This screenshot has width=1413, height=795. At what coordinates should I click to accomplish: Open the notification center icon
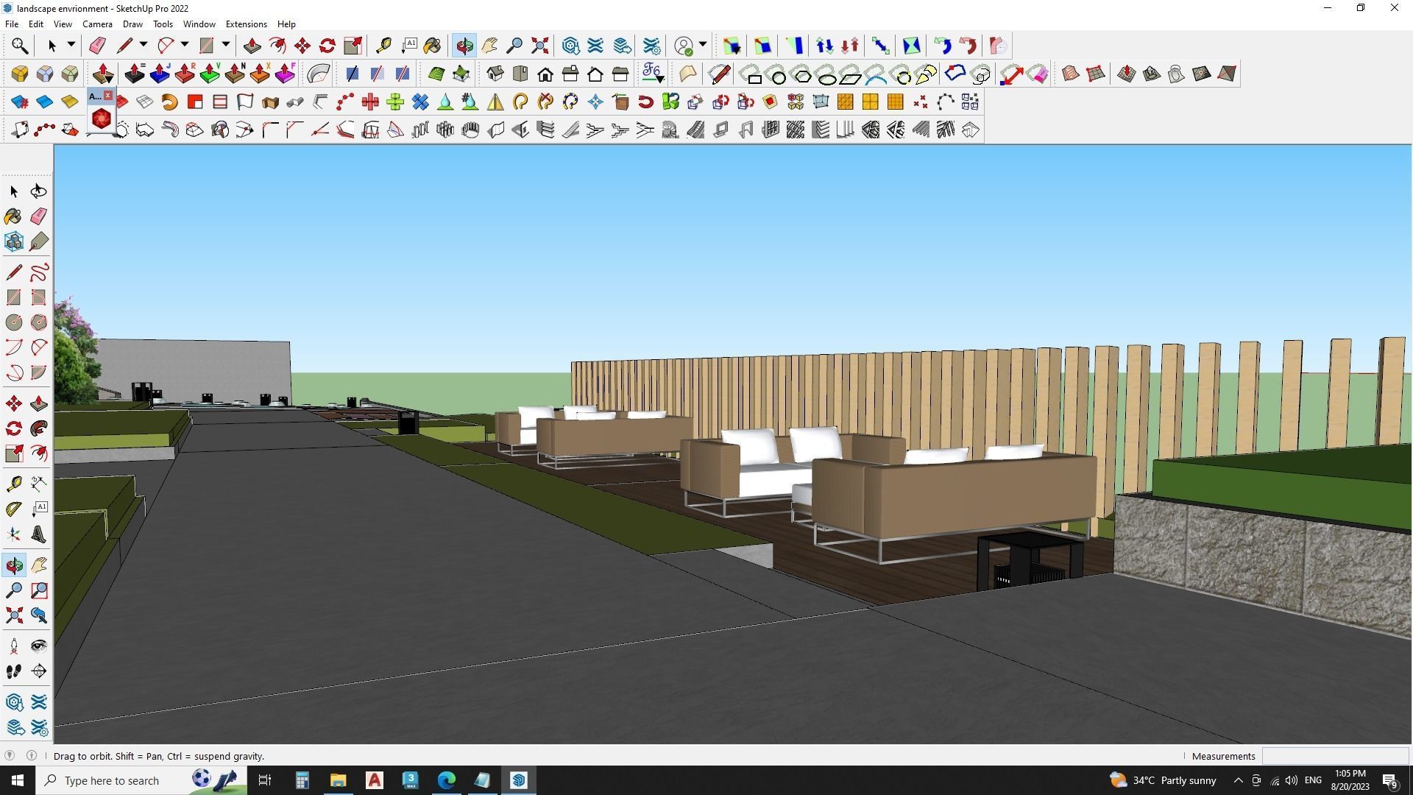coord(1390,780)
